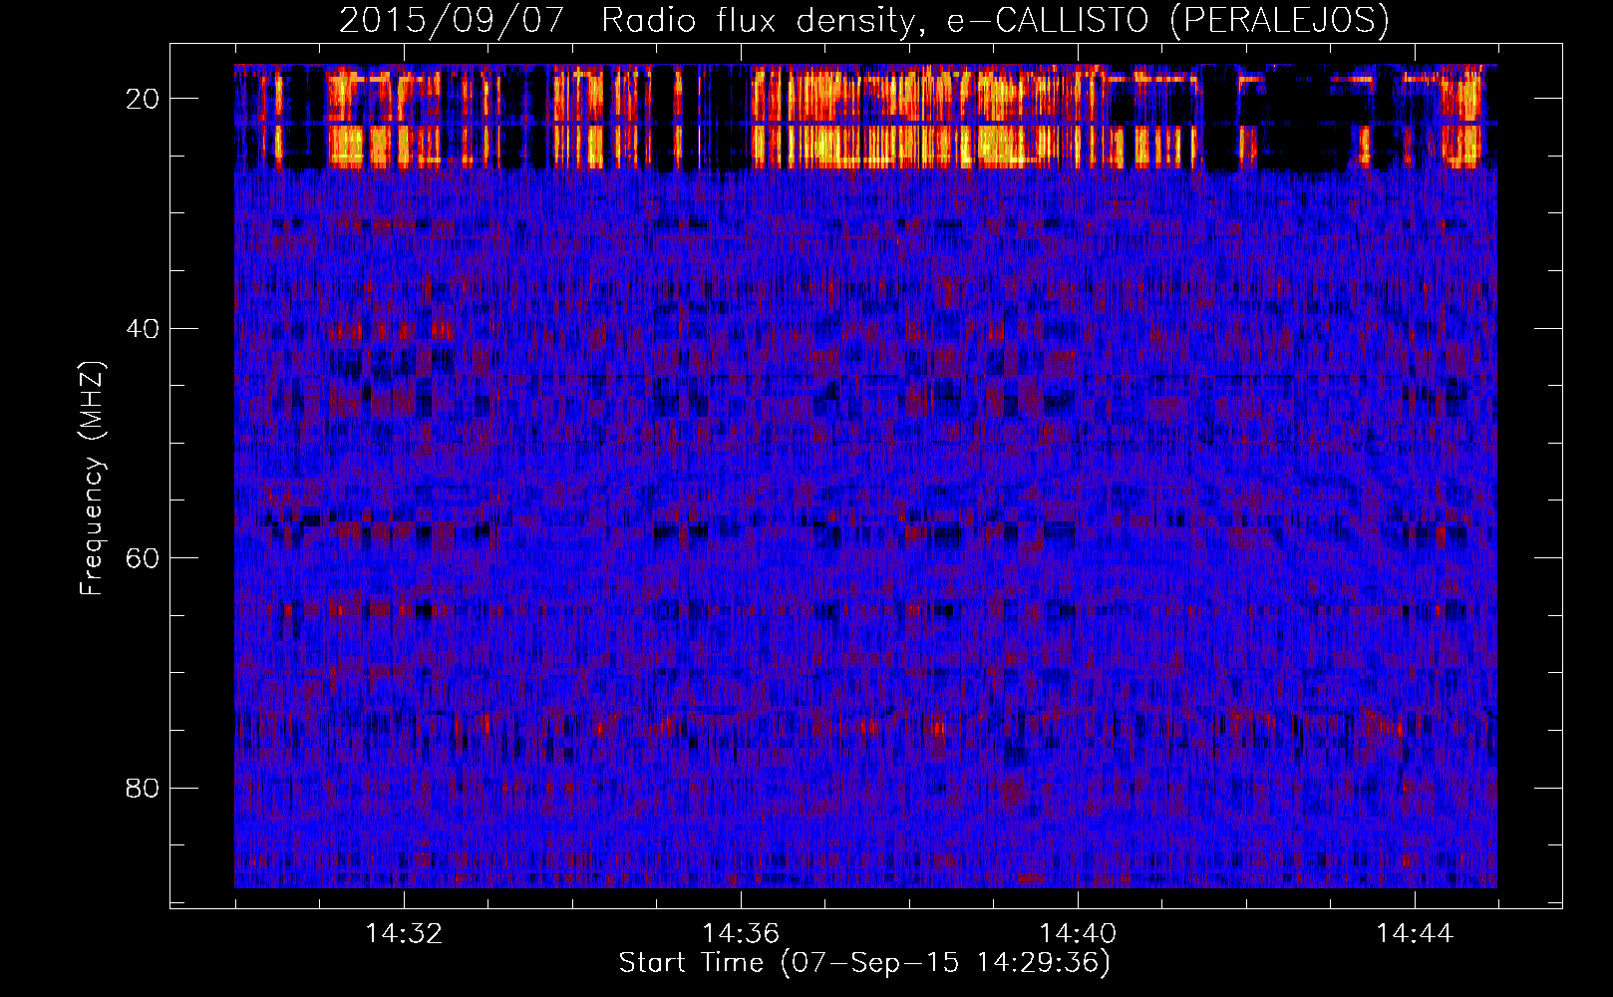Click the 'Start Time (07-Sep-15 14:29:36)' axis label
The width and height of the screenshot is (1613, 997).
pos(864,963)
